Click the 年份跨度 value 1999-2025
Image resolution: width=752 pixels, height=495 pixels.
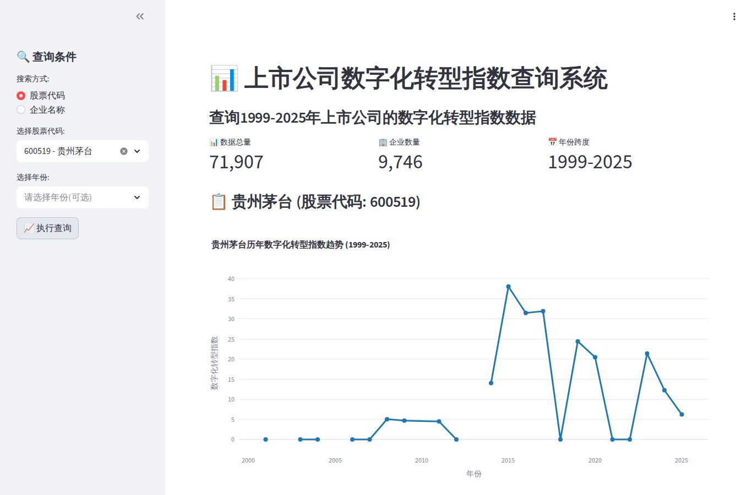coord(590,162)
